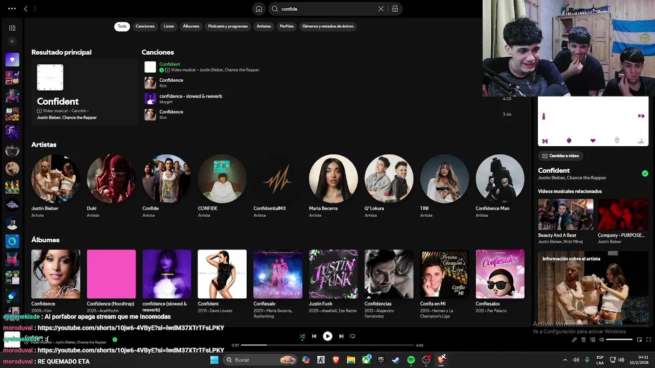Open the Windows Start menu
Image resolution: width=655 pixels, height=368 pixels.
(x=214, y=360)
